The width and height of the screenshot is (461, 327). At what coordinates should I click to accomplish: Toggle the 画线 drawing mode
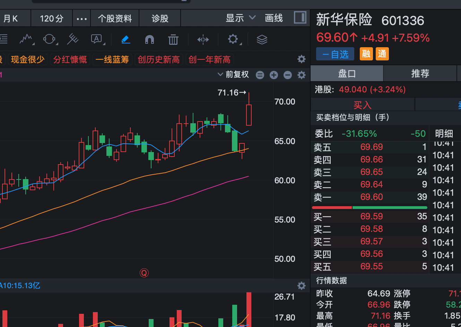pos(274,18)
